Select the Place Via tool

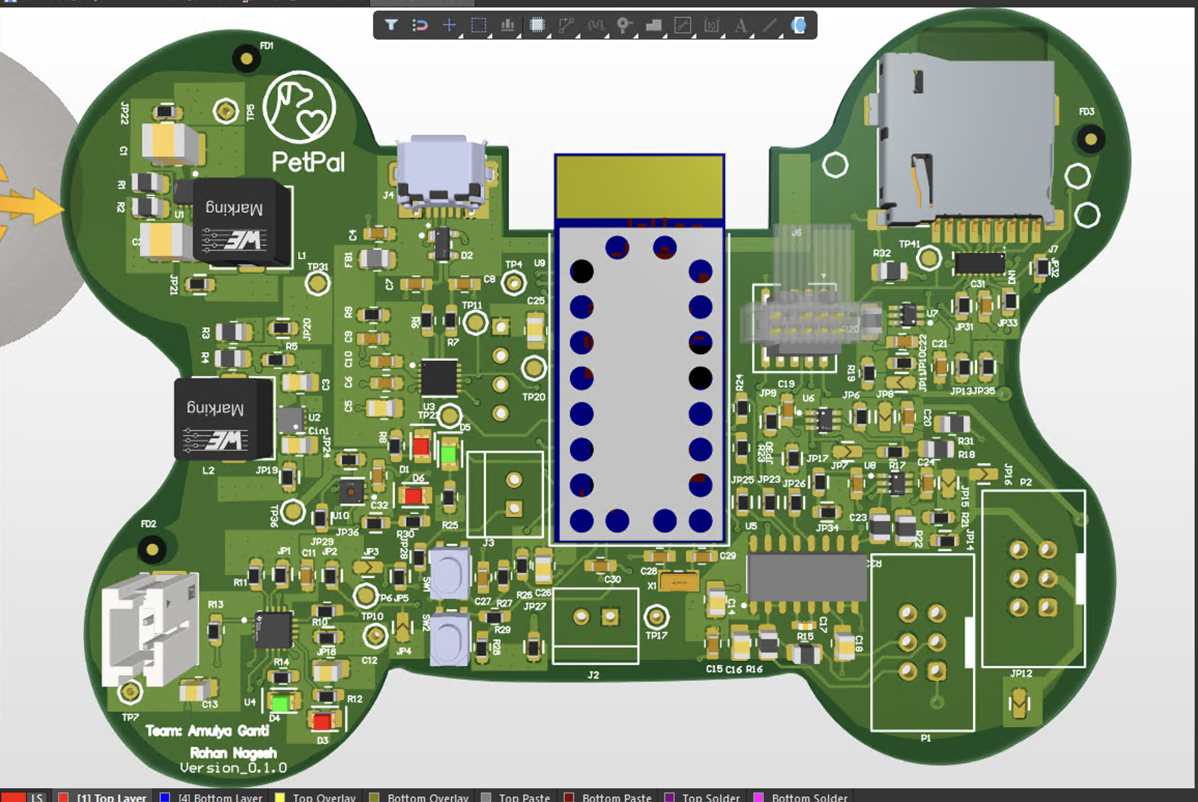pos(624,24)
